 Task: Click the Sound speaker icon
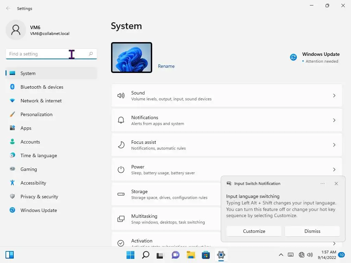click(121, 96)
